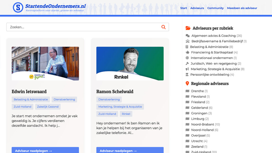This screenshot has width=272, height=153.
Task: Click the StartendeOndernemers.nl logo icon
Action: [x=18, y=7]
